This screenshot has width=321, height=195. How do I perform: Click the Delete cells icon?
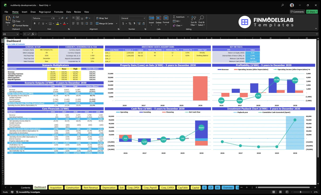click(x=159, y=18)
